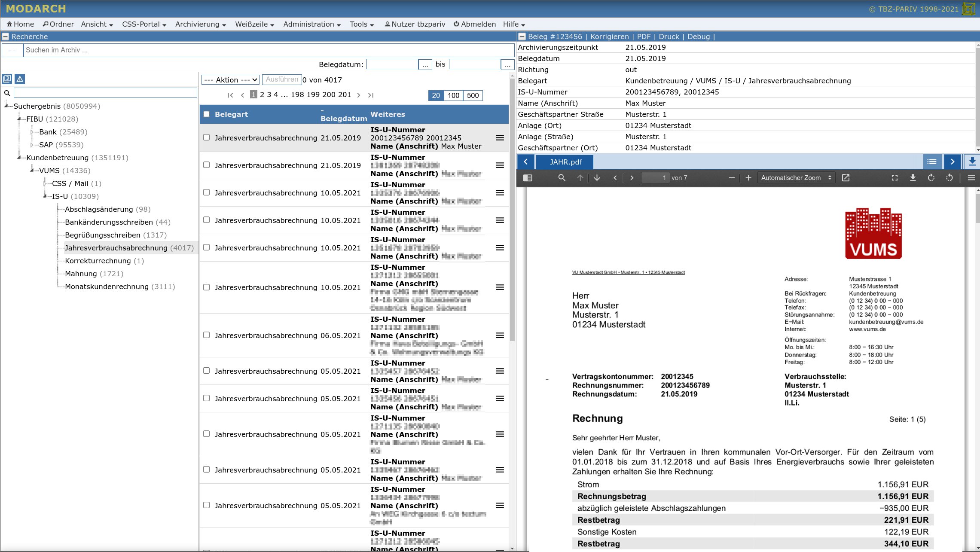Open the Administration menu

[x=312, y=24]
